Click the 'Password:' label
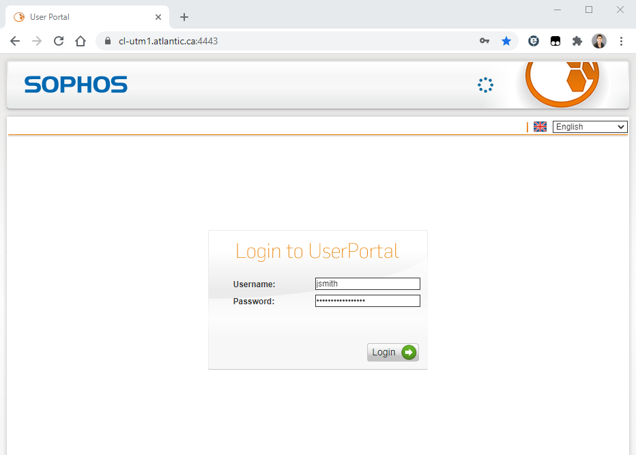The image size is (636, 455). click(253, 302)
